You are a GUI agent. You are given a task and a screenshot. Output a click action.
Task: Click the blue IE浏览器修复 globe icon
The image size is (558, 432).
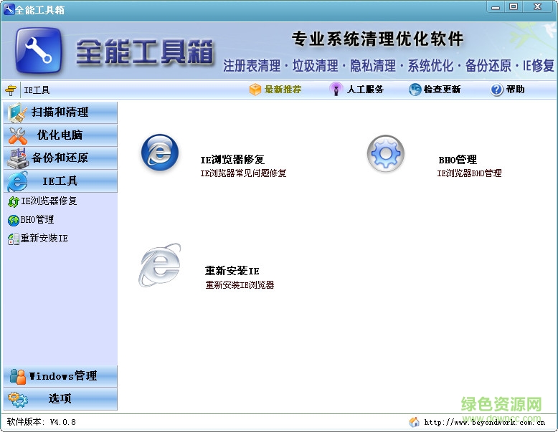click(160, 152)
